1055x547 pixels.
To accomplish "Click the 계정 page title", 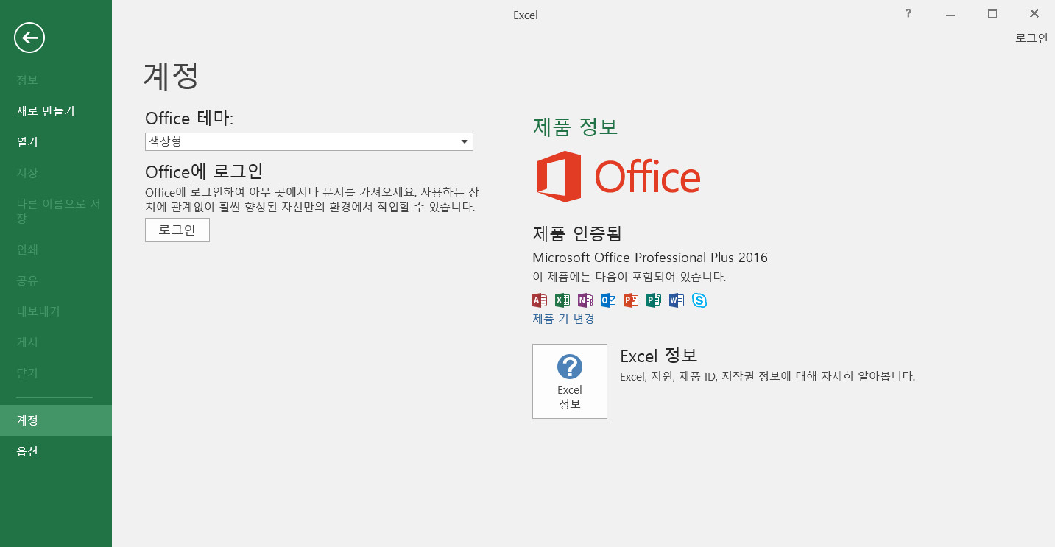I will click(171, 76).
